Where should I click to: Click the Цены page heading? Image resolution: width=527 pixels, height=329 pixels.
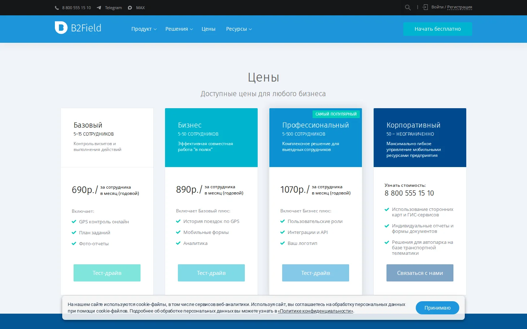click(x=263, y=77)
